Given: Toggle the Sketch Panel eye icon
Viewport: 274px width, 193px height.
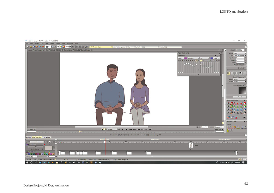Looking at the screenshot, I should point(245,117).
